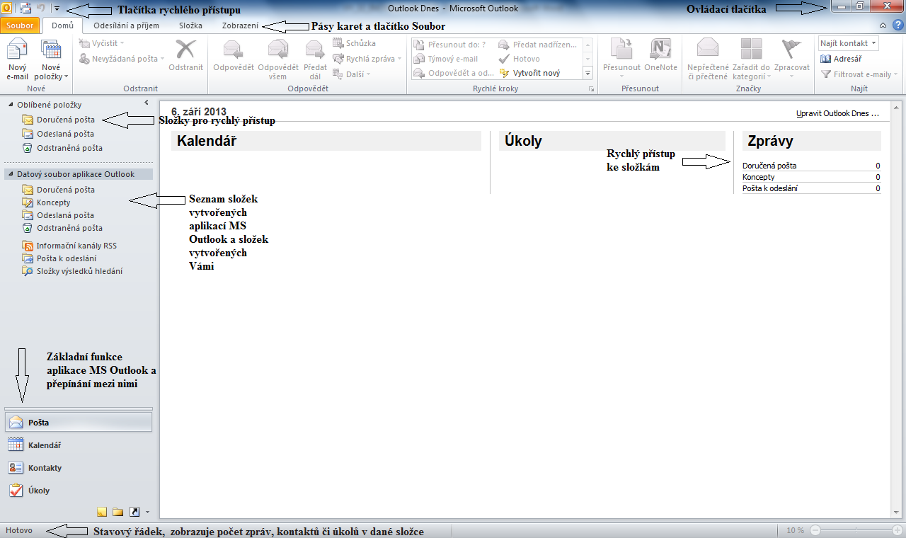Open Koncepty under Zprávy
The width and height of the screenshot is (906, 538).
759,177
